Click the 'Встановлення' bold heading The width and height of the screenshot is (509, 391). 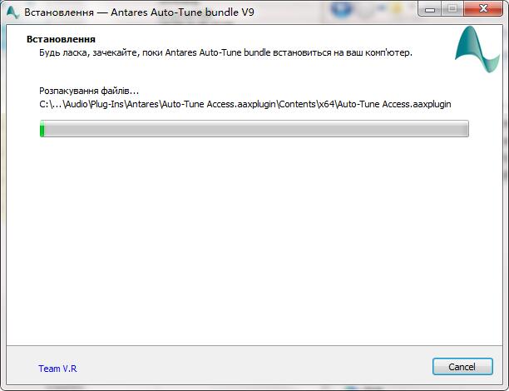[61, 39]
